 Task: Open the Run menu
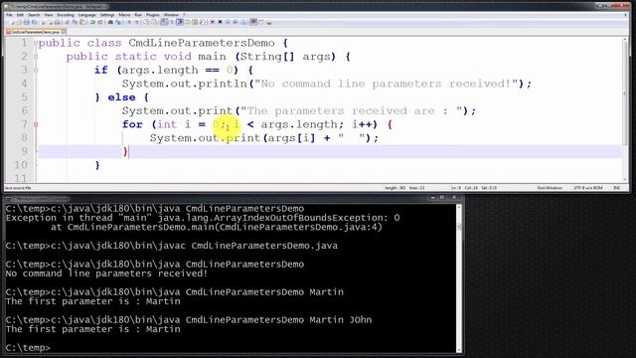tap(138, 15)
